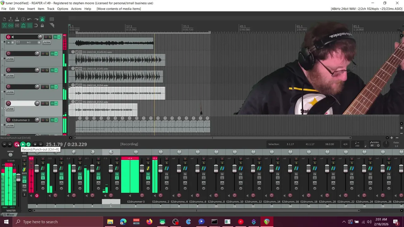The height and width of the screenshot is (227, 404).
Task: Open the Actions menu
Action: coord(76,9)
